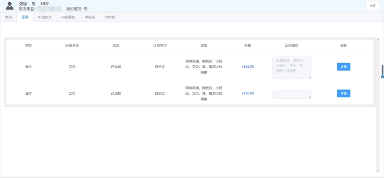Click 自定义 in the 已完成 row
The height and width of the screenshot is (178, 384).
pos(160,66)
